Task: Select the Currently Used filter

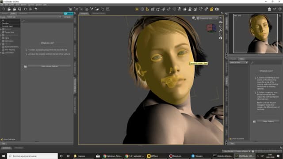Action: 7,26
